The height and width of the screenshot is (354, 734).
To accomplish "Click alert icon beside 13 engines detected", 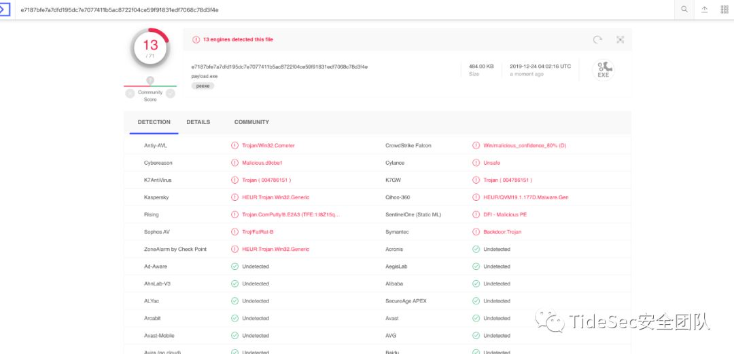I will click(196, 40).
